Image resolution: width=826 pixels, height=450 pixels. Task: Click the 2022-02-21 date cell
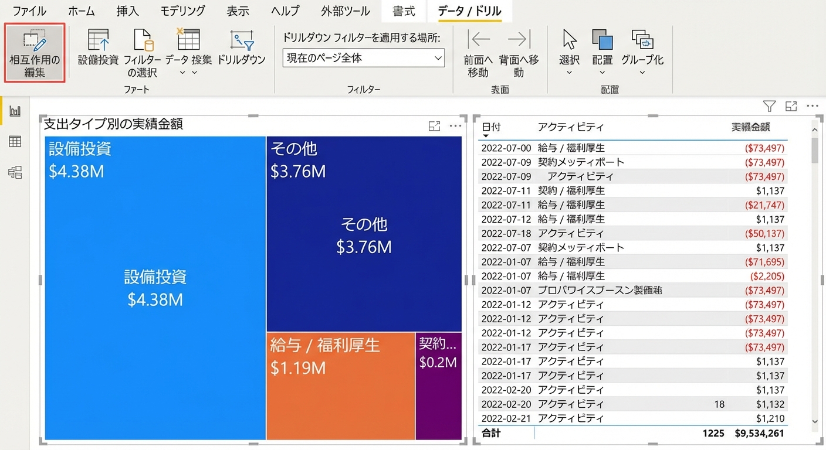506,418
